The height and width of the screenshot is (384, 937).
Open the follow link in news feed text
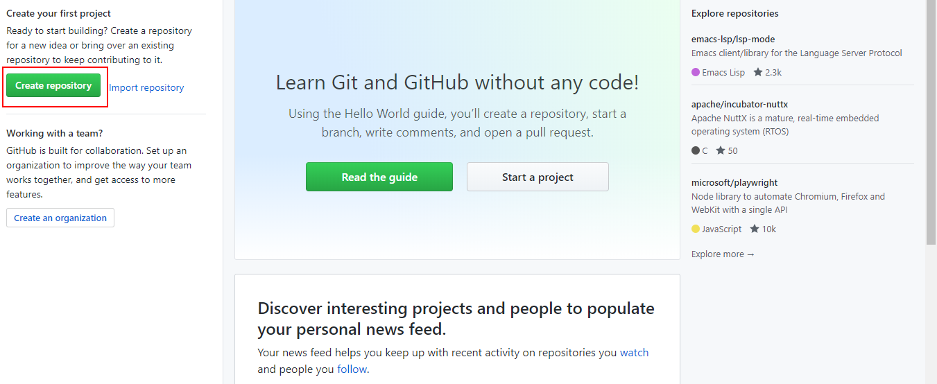coord(352,369)
